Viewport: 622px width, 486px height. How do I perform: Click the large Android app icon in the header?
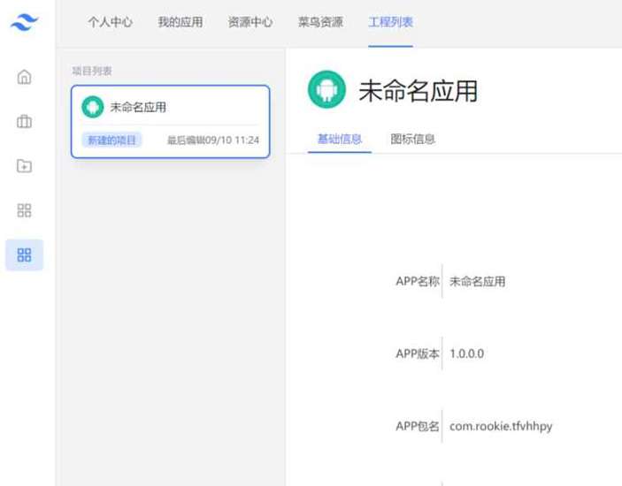coord(326,89)
